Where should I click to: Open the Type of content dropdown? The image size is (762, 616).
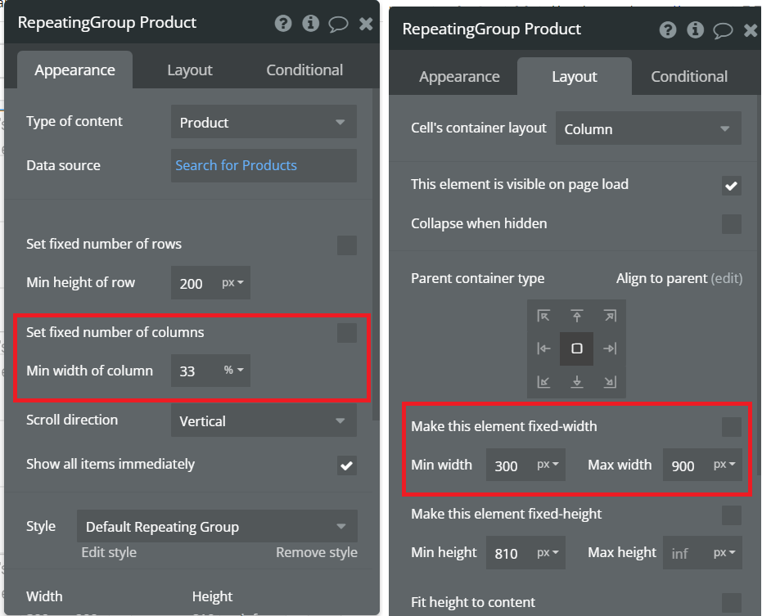coord(264,123)
